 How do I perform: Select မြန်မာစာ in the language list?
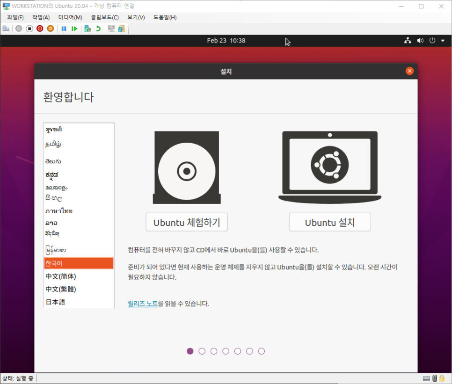(x=79, y=250)
